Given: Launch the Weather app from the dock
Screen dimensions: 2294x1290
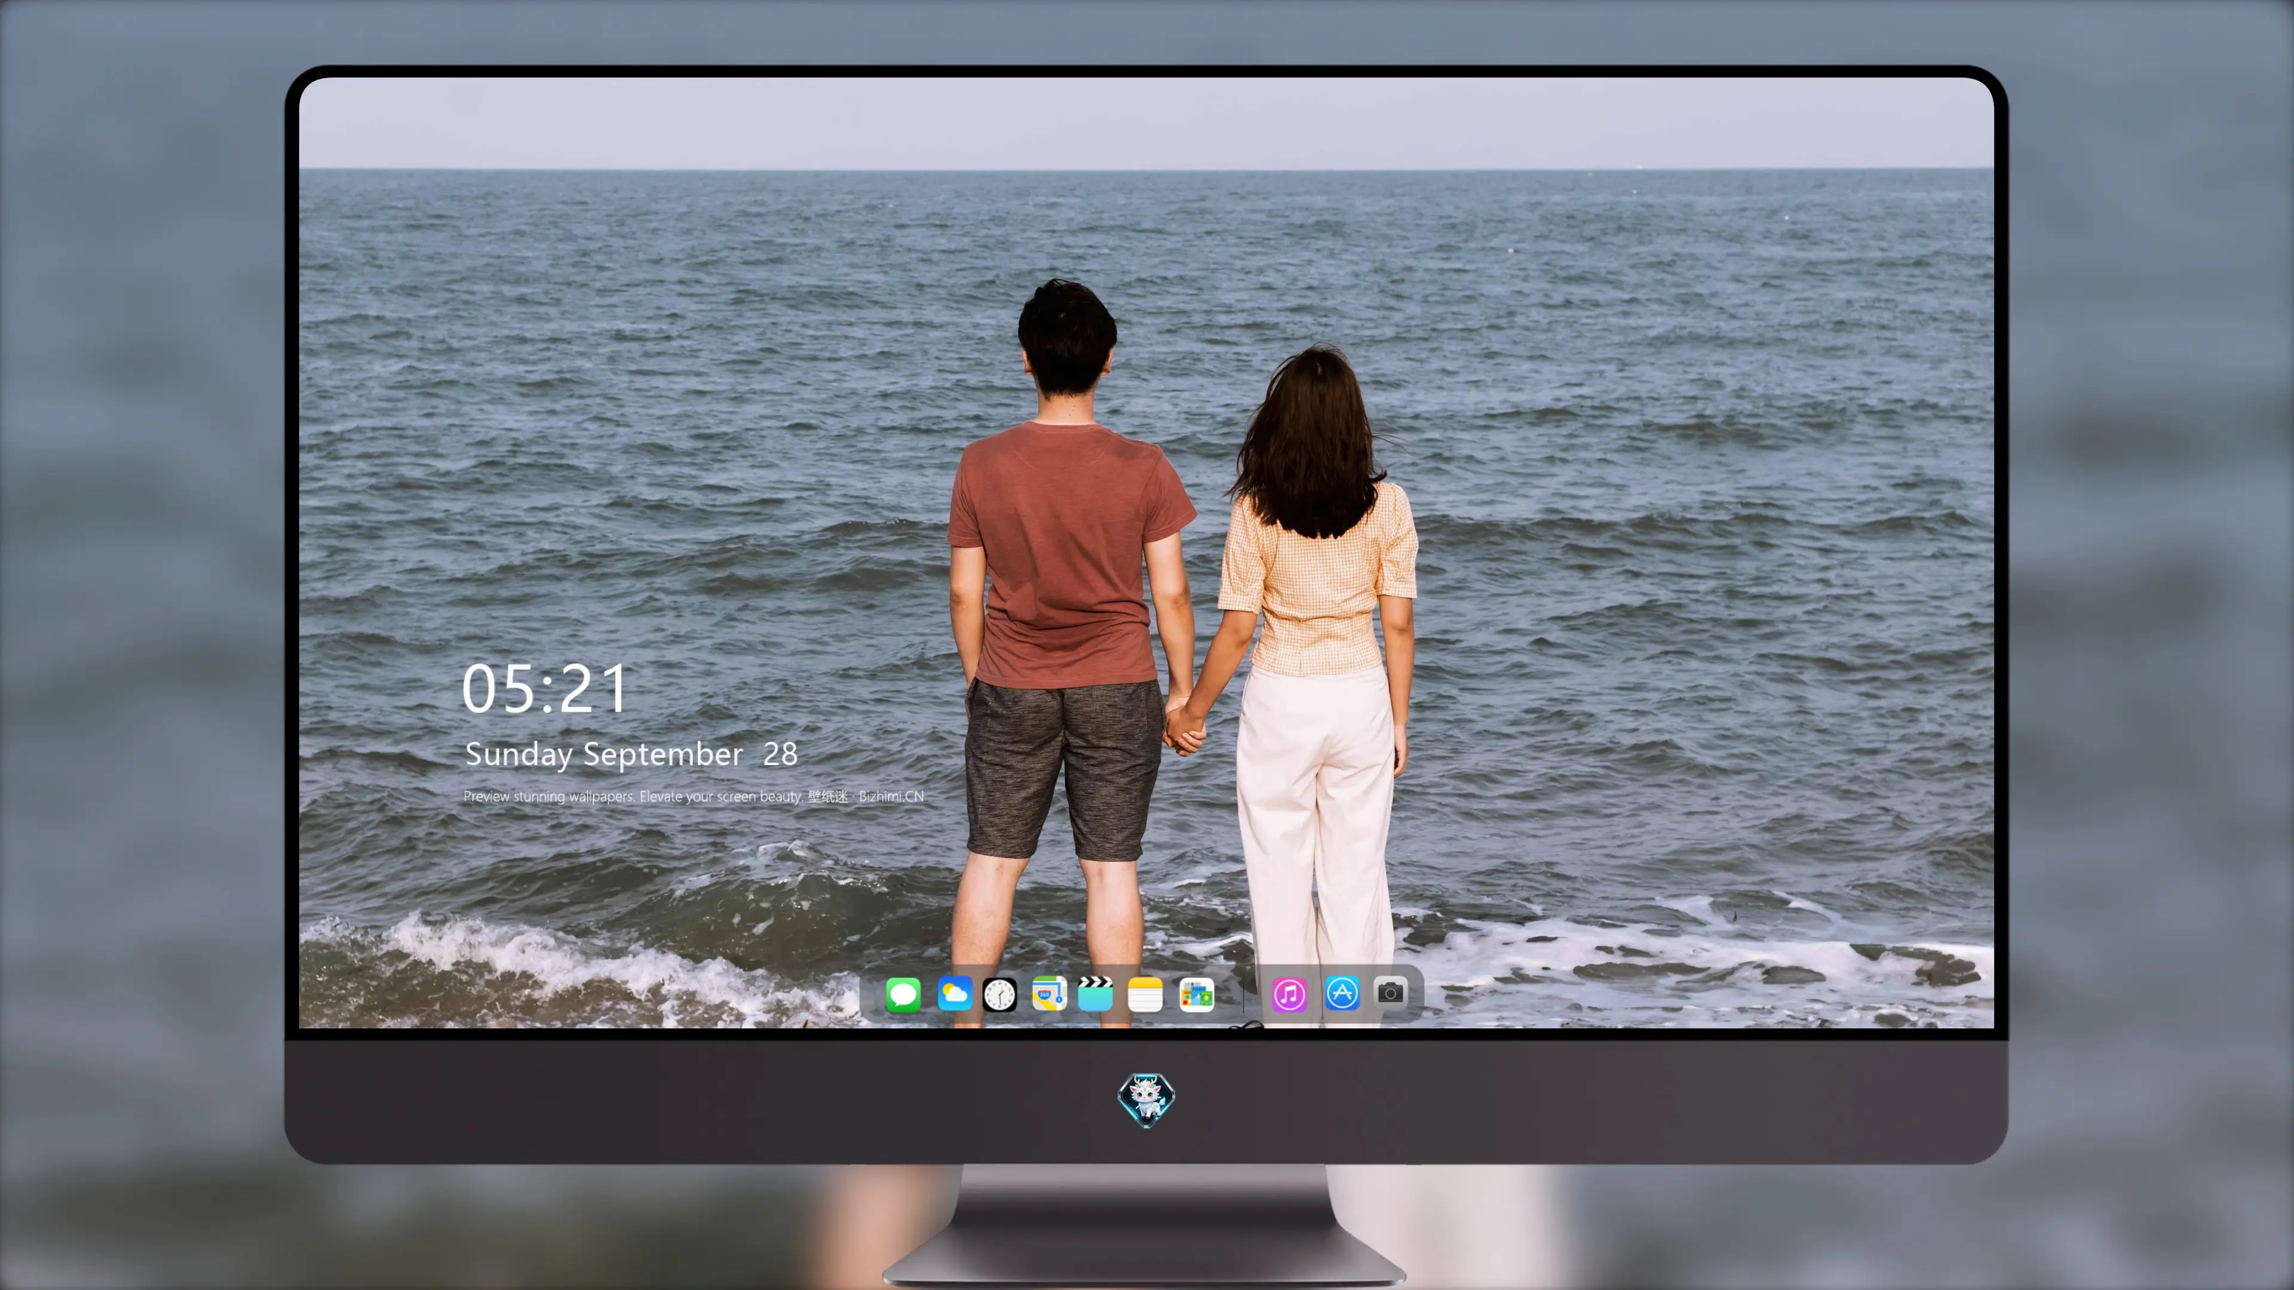Looking at the screenshot, I should [955, 994].
